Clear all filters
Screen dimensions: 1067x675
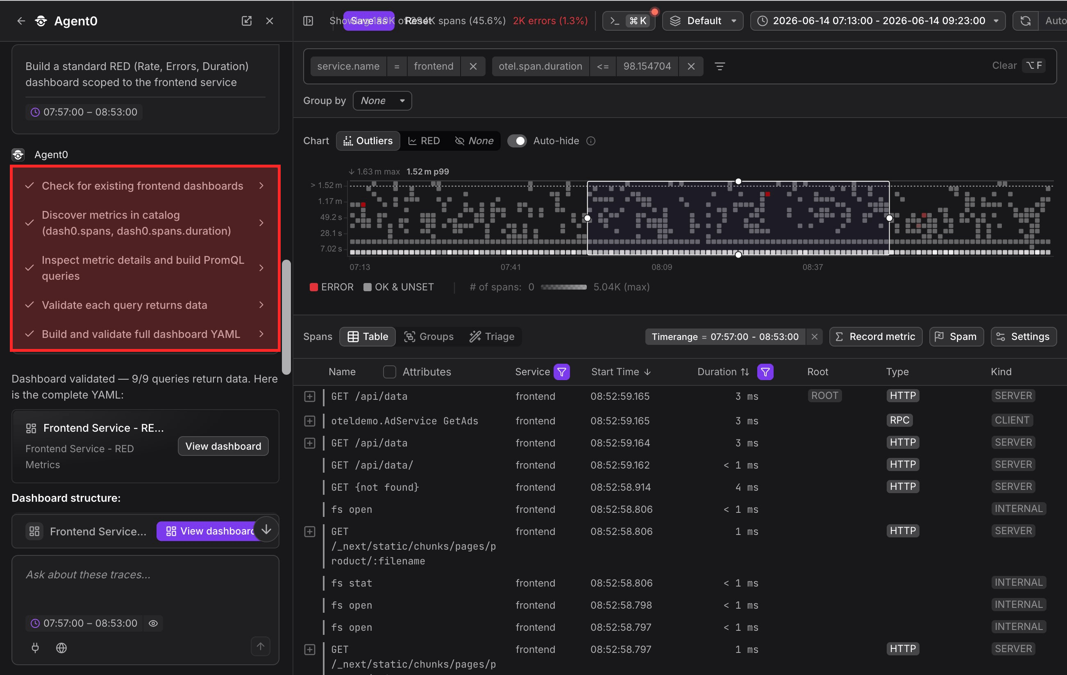1004,66
